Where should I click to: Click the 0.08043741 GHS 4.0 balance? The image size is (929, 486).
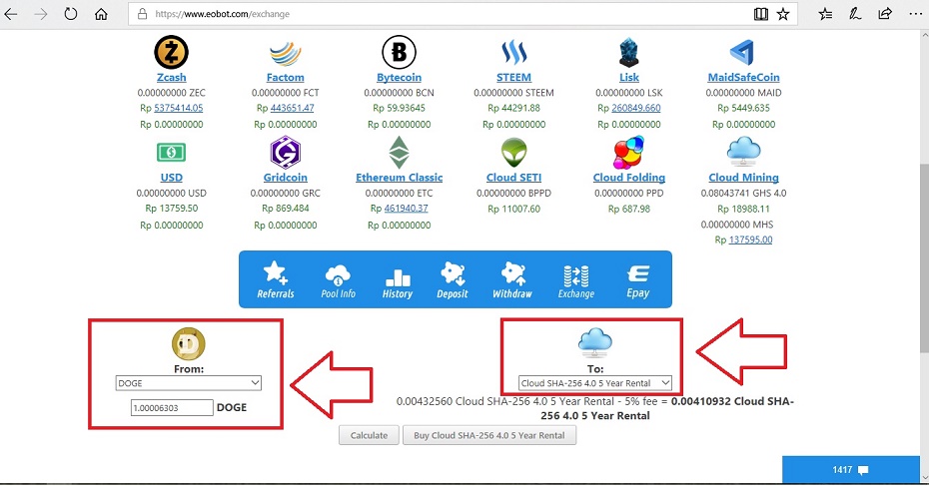coord(743,193)
